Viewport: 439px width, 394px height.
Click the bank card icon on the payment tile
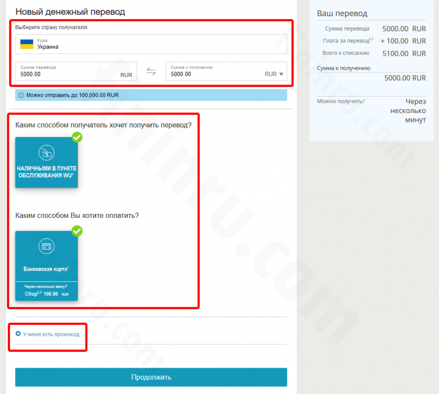click(x=47, y=246)
